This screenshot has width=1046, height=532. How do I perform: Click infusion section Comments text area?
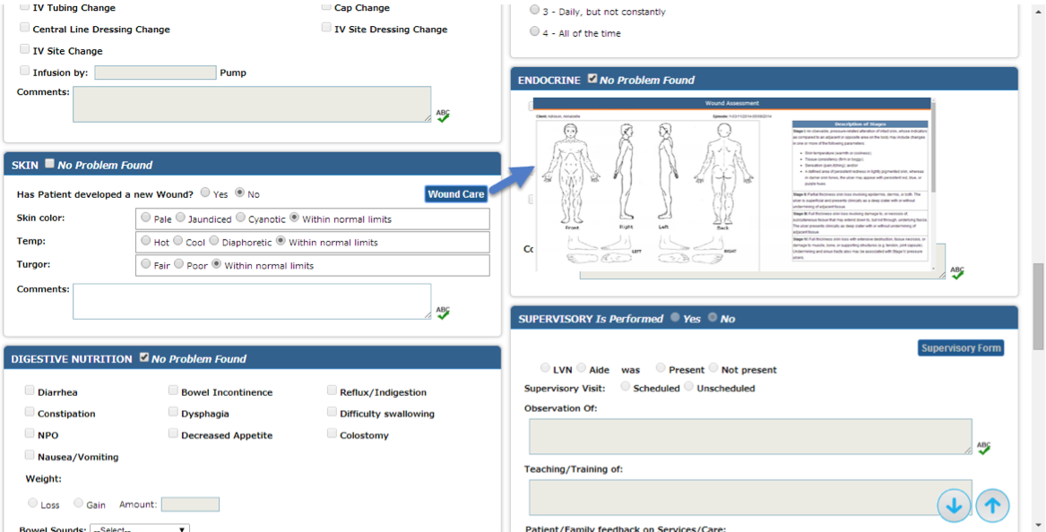252,104
